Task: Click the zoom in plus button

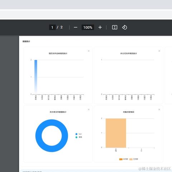Action: 100,27
